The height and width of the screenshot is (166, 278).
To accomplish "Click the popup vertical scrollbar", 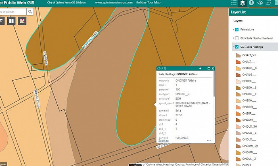I will tap(214, 84).
